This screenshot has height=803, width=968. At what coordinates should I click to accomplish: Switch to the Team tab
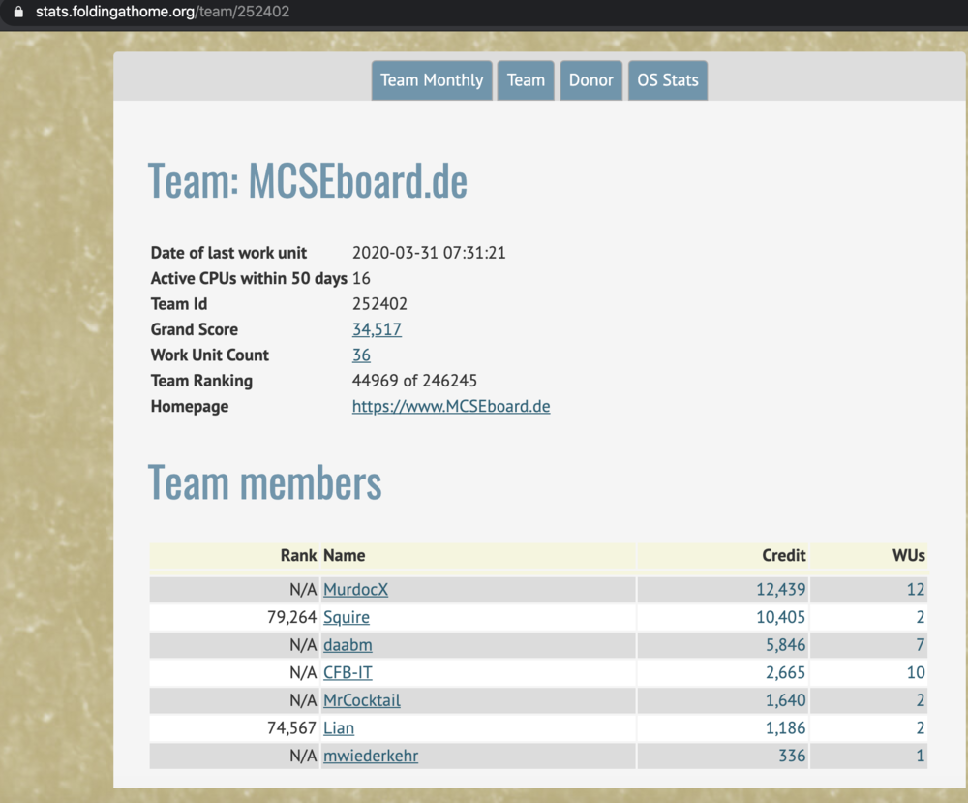(526, 80)
